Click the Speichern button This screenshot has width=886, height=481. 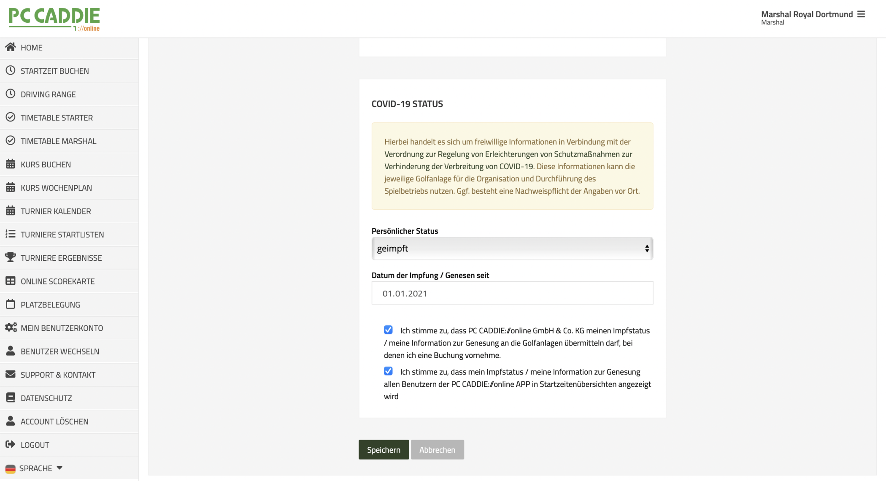coord(384,450)
